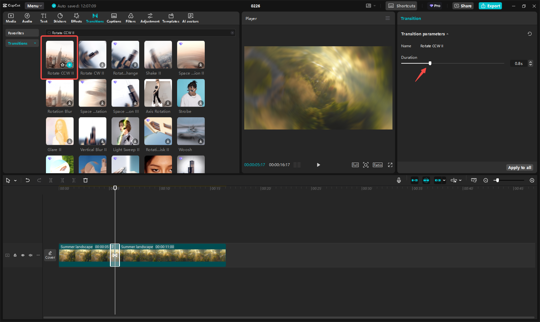Image resolution: width=540 pixels, height=322 pixels.
Task: Click the delete trash icon in timeline toolbar
Action: 85,180
